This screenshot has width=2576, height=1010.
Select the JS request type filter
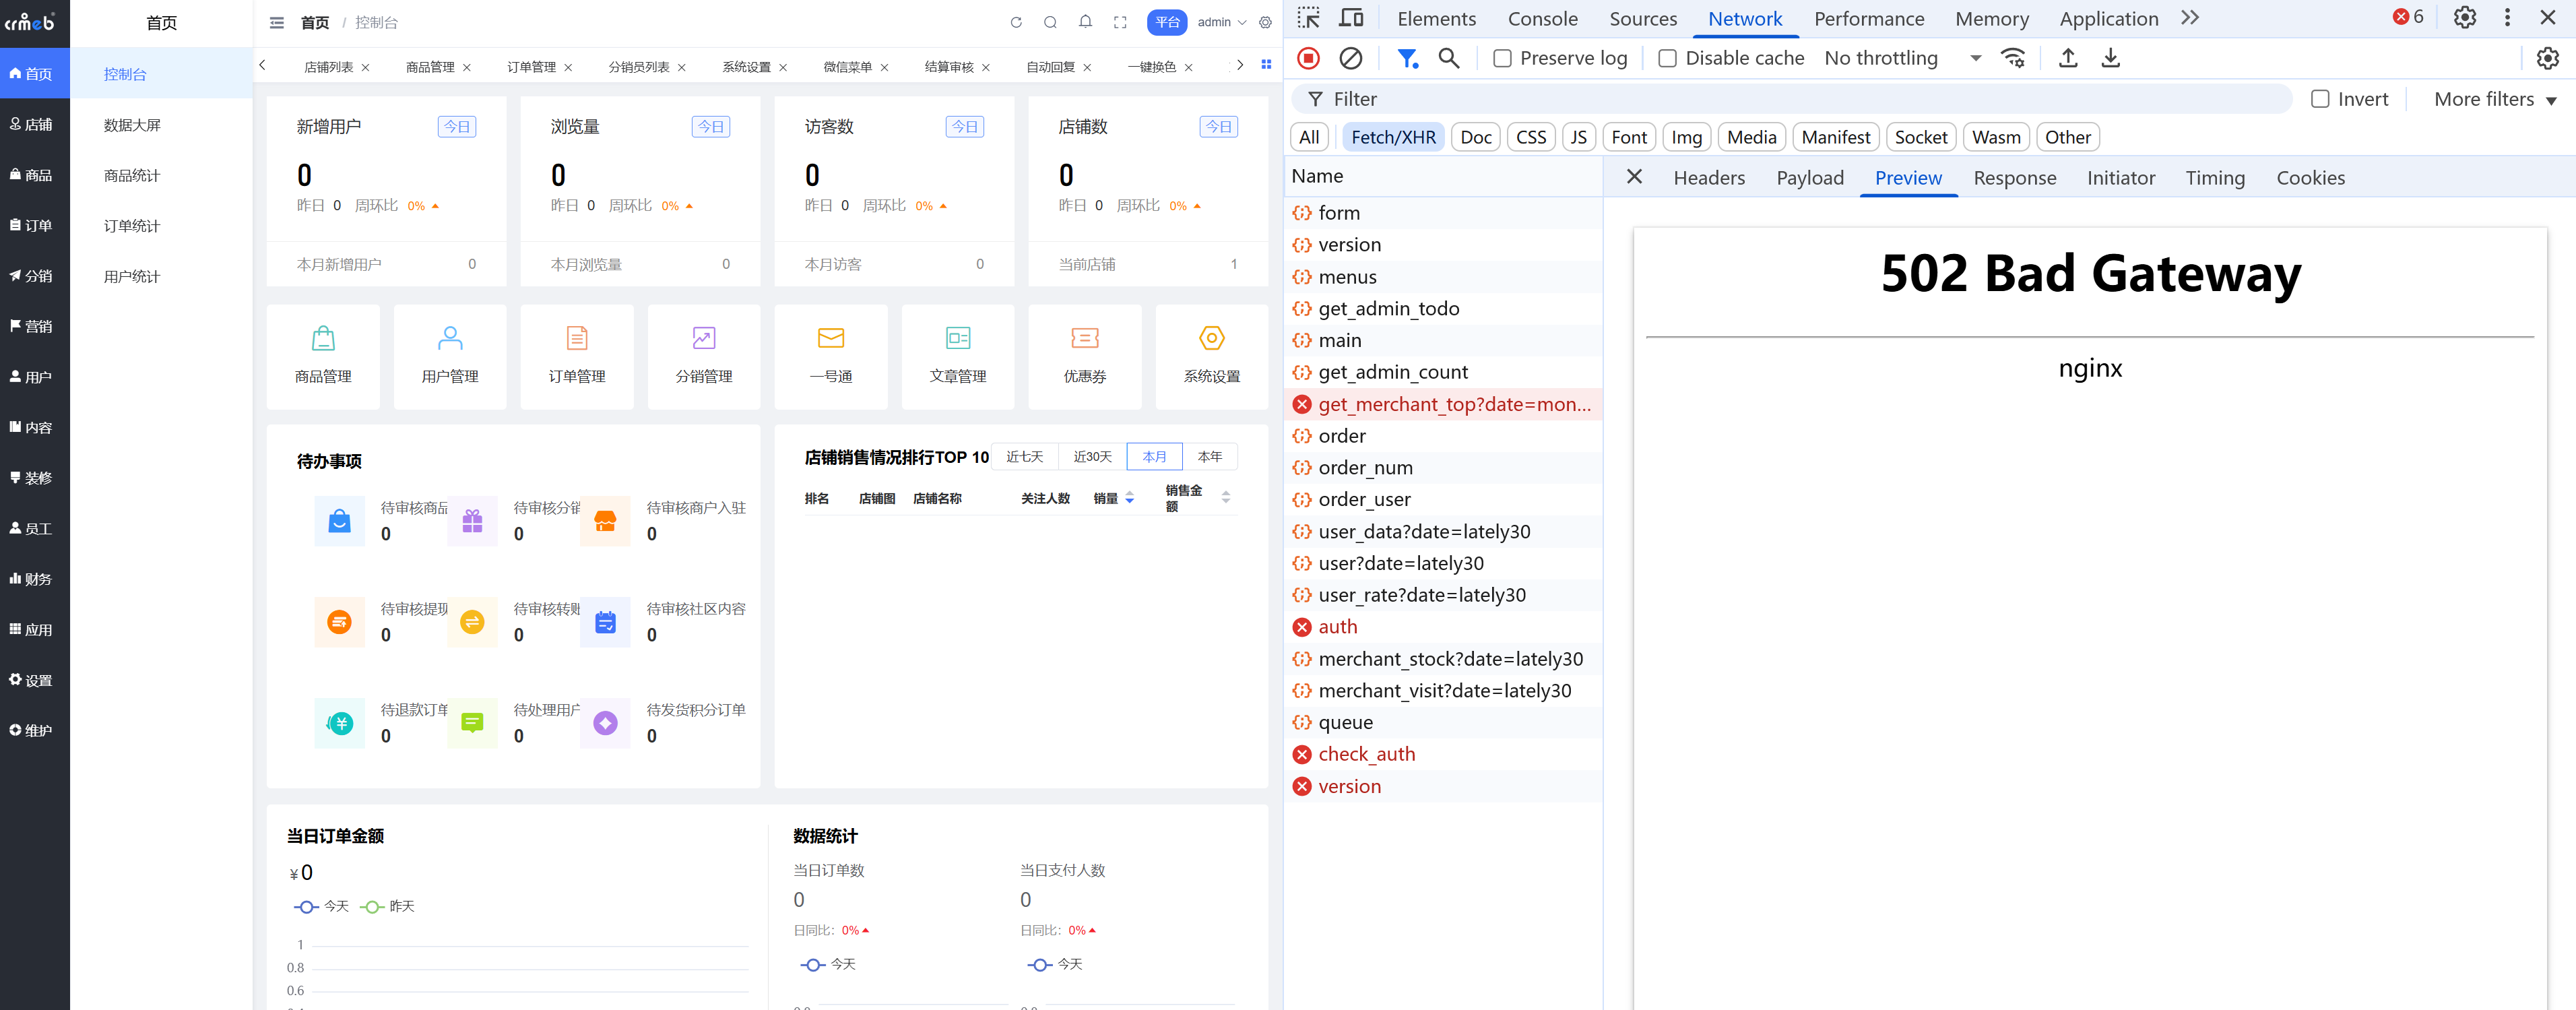click(1578, 137)
